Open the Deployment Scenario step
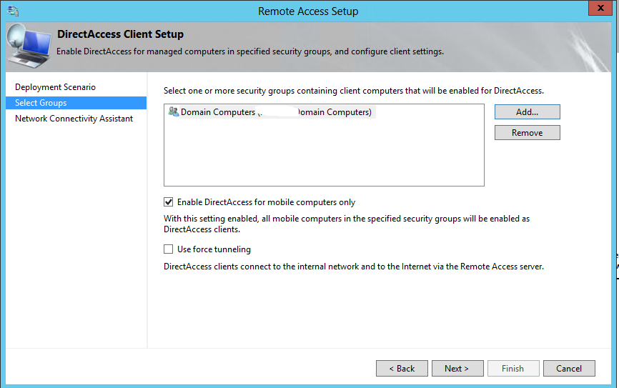 coord(55,87)
